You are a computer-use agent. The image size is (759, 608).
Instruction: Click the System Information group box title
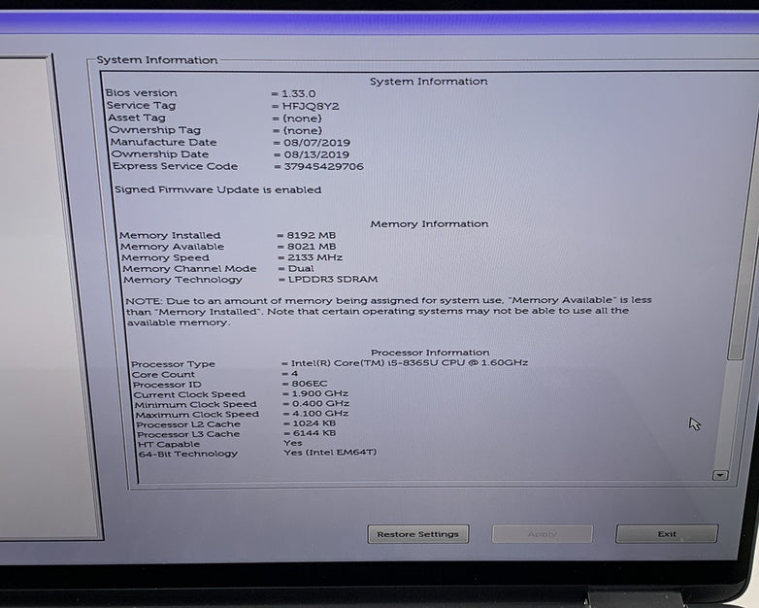click(157, 60)
